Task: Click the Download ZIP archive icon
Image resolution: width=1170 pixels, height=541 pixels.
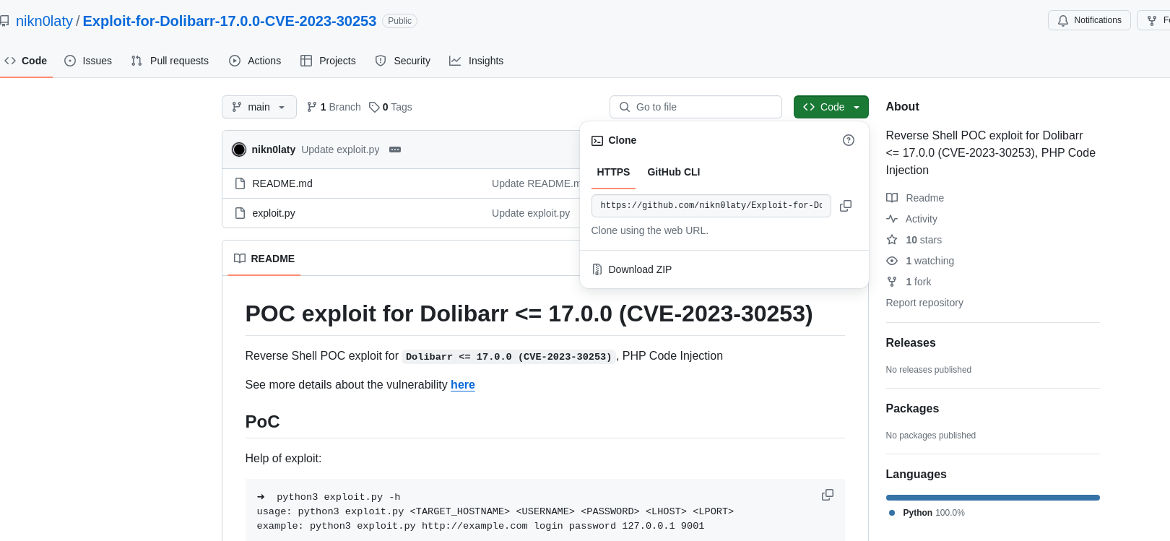Action: (x=597, y=269)
